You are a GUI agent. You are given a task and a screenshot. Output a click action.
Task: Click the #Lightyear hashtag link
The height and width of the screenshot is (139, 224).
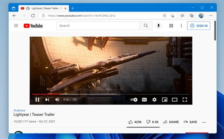pyautogui.click(x=20, y=110)
